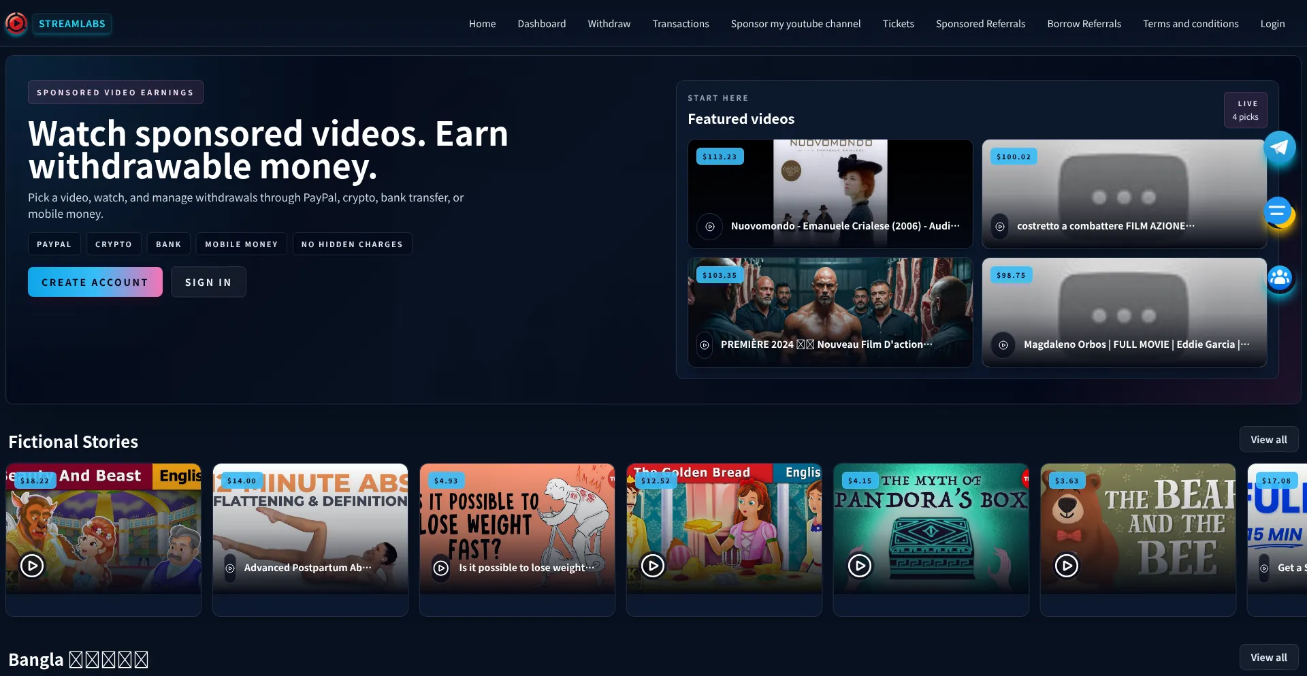Click the Nuovomondo video title text
The width and height of the screenshot is (1307, 676).
(x=845, y=226)
